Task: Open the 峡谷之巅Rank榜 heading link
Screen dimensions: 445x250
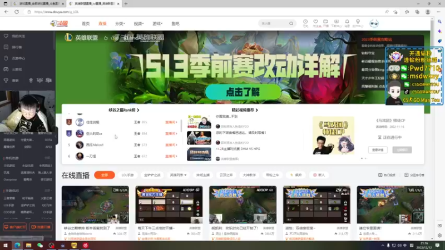Action: click(123, 110)
